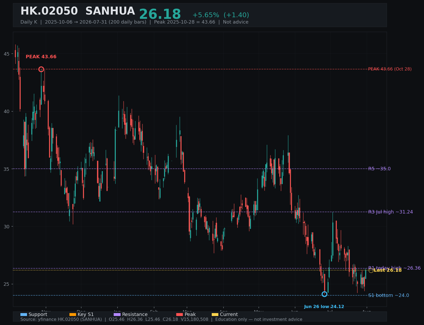Click the Daily K date range subtitle
The image size is (424, 325).
click(x=134, y=22)
